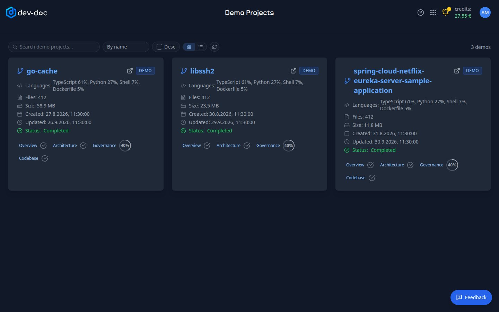Image resolution: width=499 pixels, height=312 pixels.
Task: Click the go-cache branch icon
Action: point(20,71)
